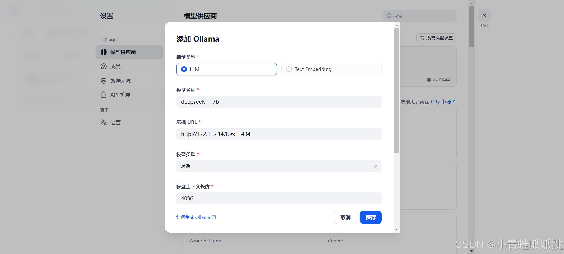Click the model name field with deepseek-r1:7b
This screenshot has width=564, height=254.
[x=279, y=102]
